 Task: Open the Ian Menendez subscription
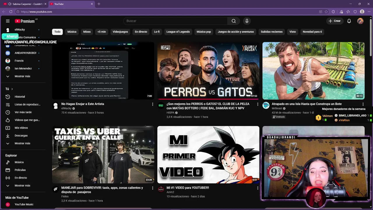23,69
